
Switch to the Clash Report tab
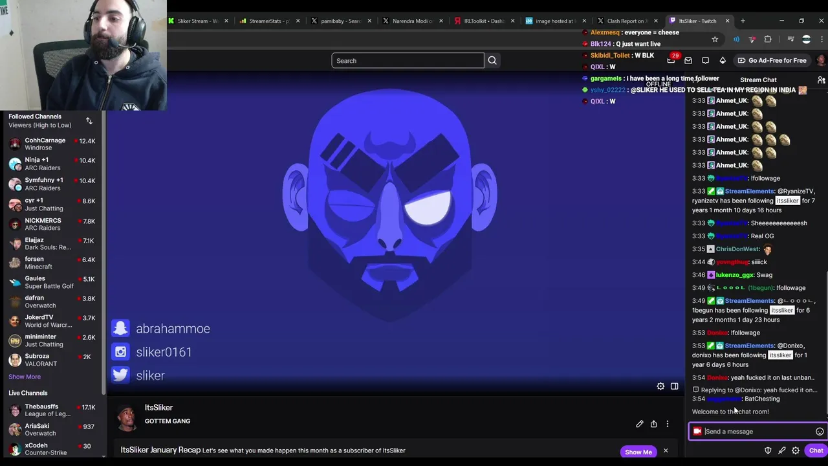click(626, 21)
